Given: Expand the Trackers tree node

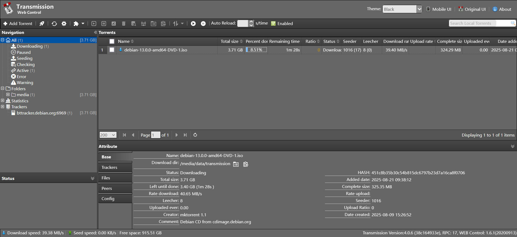Looking at the screenshot, I should [2, 107].
